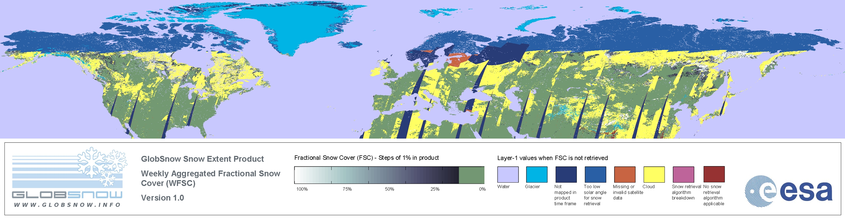Click the green 0% end of FSC bar
This screenshot has height=219, width=845.
tap(471, 175)
